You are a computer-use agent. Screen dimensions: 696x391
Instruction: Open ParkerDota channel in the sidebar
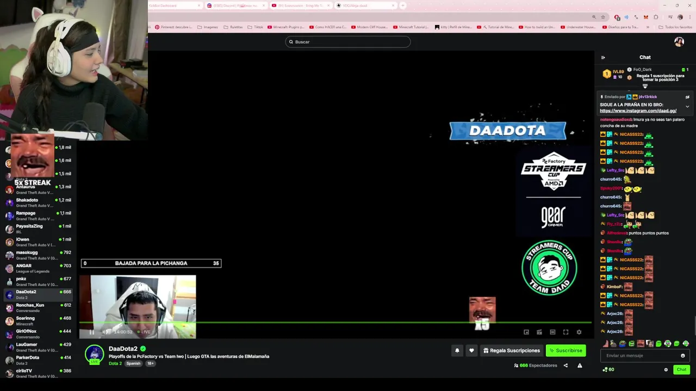[x=38, y=360]
